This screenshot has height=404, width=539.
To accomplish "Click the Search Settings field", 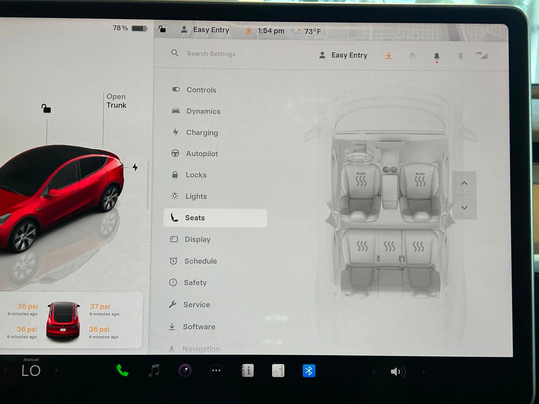I will click(211, 54).
